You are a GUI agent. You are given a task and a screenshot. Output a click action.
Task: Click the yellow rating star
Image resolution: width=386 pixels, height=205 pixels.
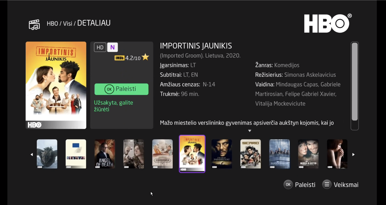tap(145, 57)
